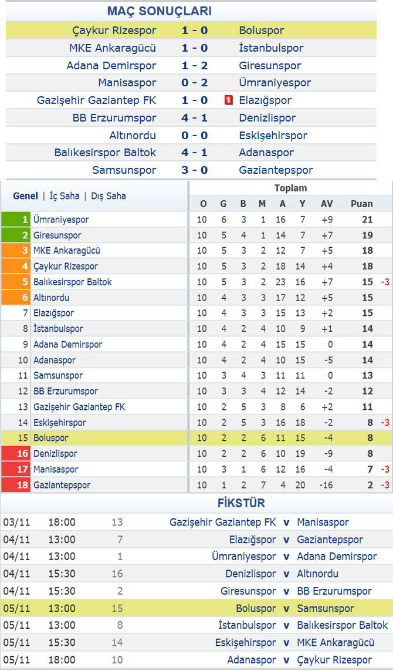The image size is (393, 671).
Task: Click the red rank 16 position badge
Action: [16, 454]
